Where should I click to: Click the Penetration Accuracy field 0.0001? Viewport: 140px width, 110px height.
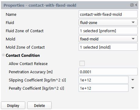pos(108,72)
